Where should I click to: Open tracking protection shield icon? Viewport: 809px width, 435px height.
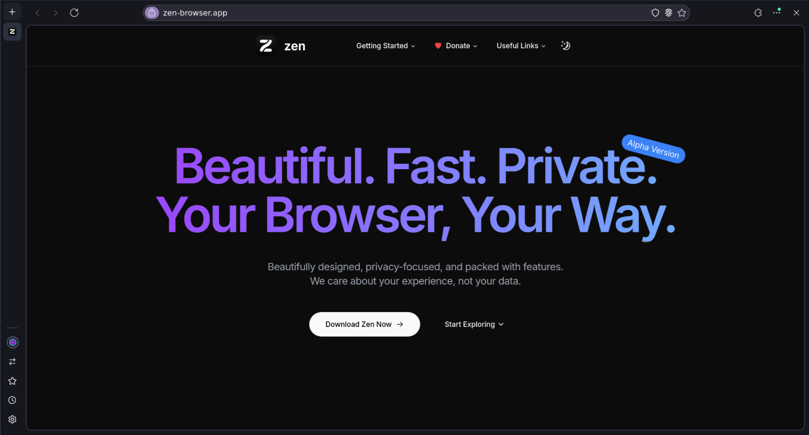[655, 13]
